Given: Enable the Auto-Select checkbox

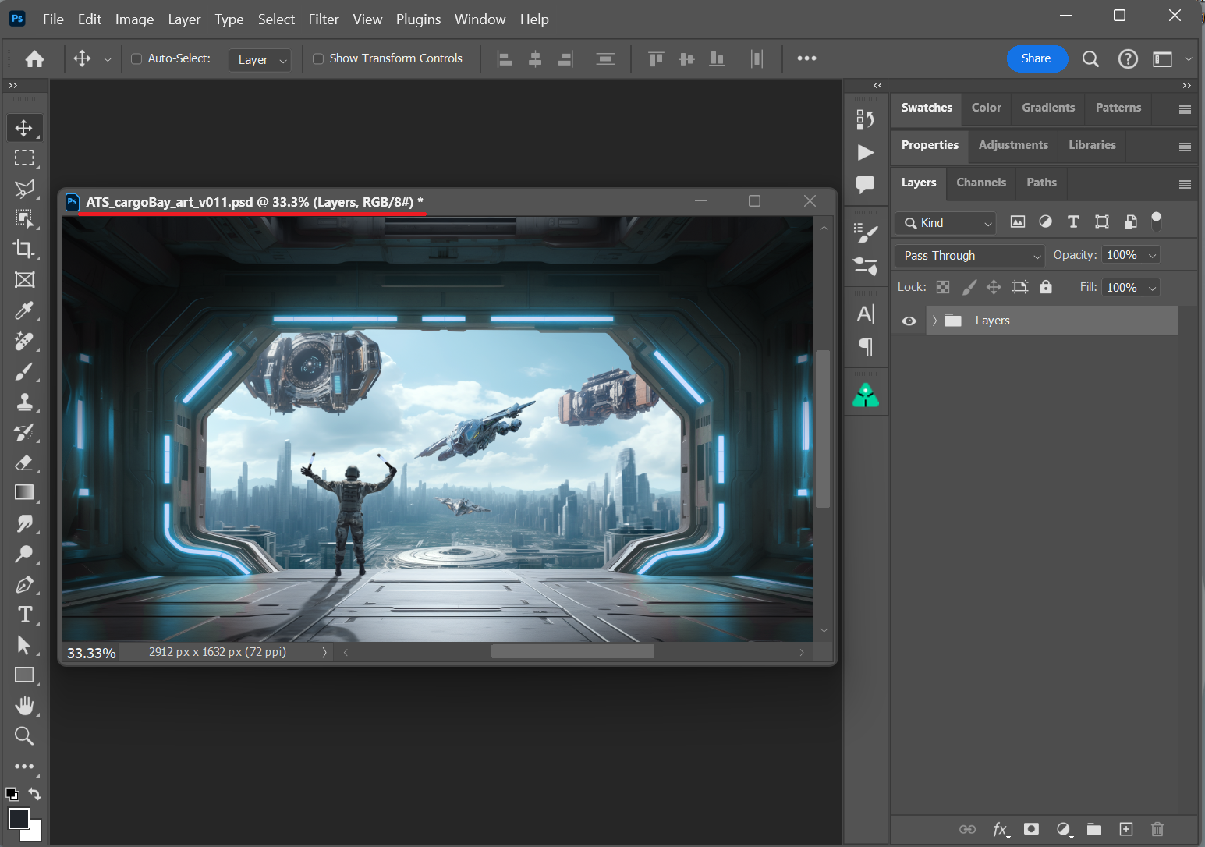Looking at the screenshot, I should pos(136,58).
